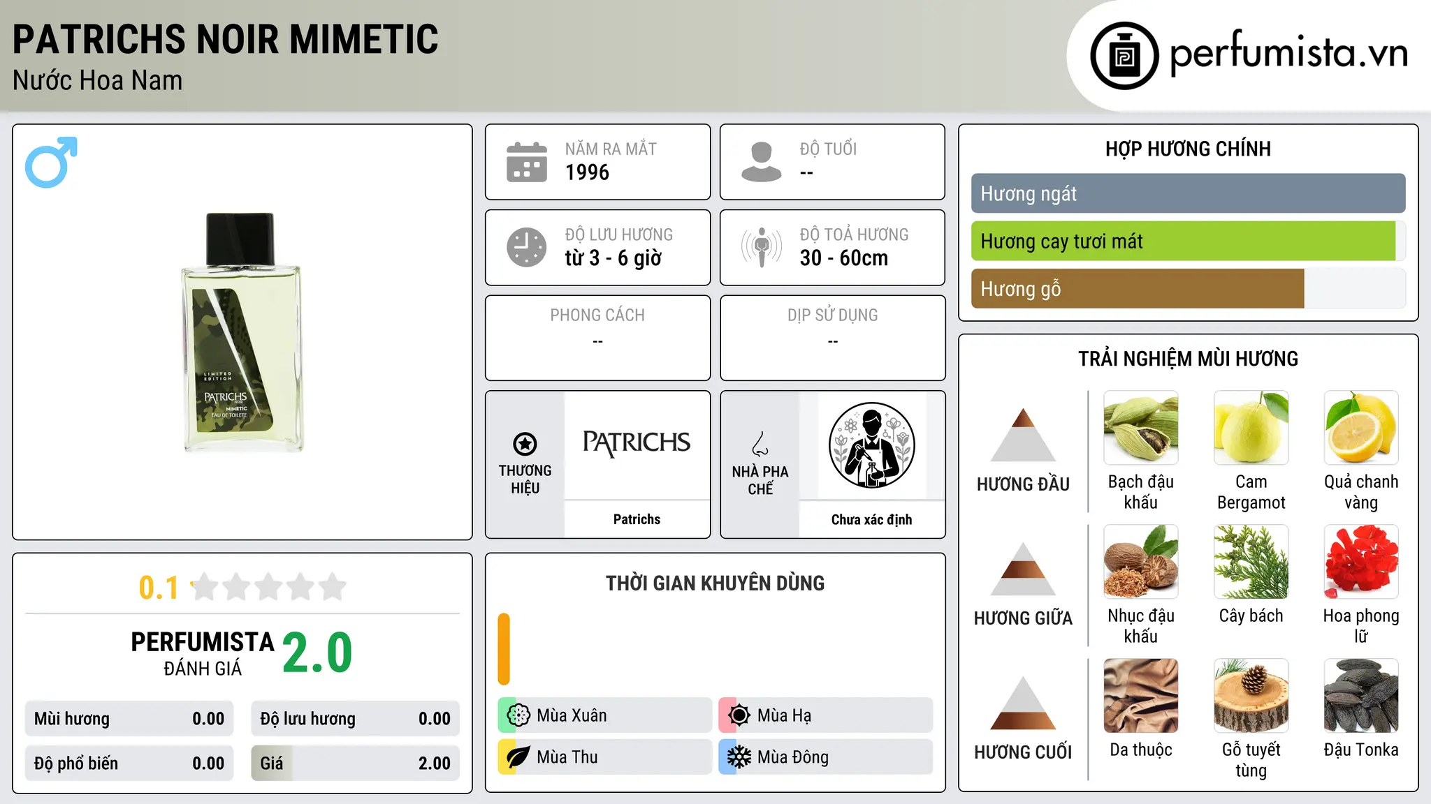Click the Perfumista rating score 2.0
The image size is (1431, 804).
[317, 653]
